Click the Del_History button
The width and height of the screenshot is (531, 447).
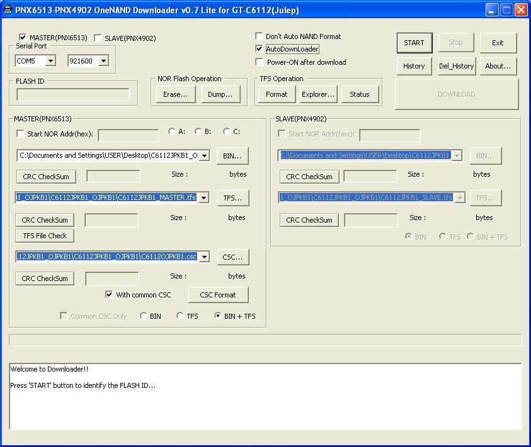click(457, 66)
